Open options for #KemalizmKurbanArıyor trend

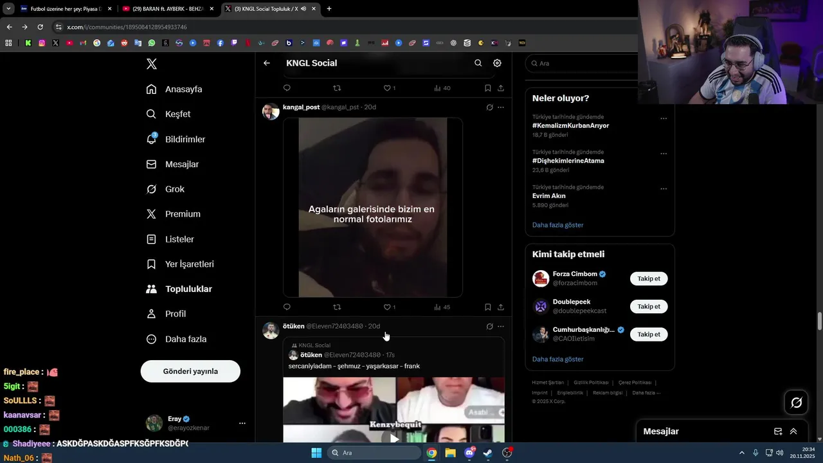click(664, 118)
